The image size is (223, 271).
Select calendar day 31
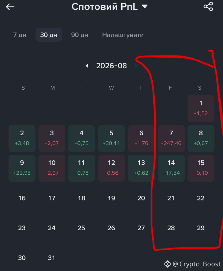pos(52,258)
